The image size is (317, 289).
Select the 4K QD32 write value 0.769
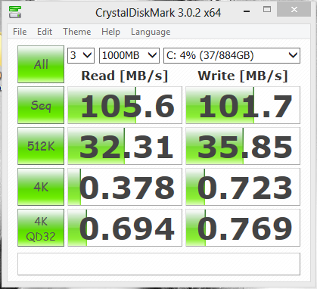[x=243, y=228]
